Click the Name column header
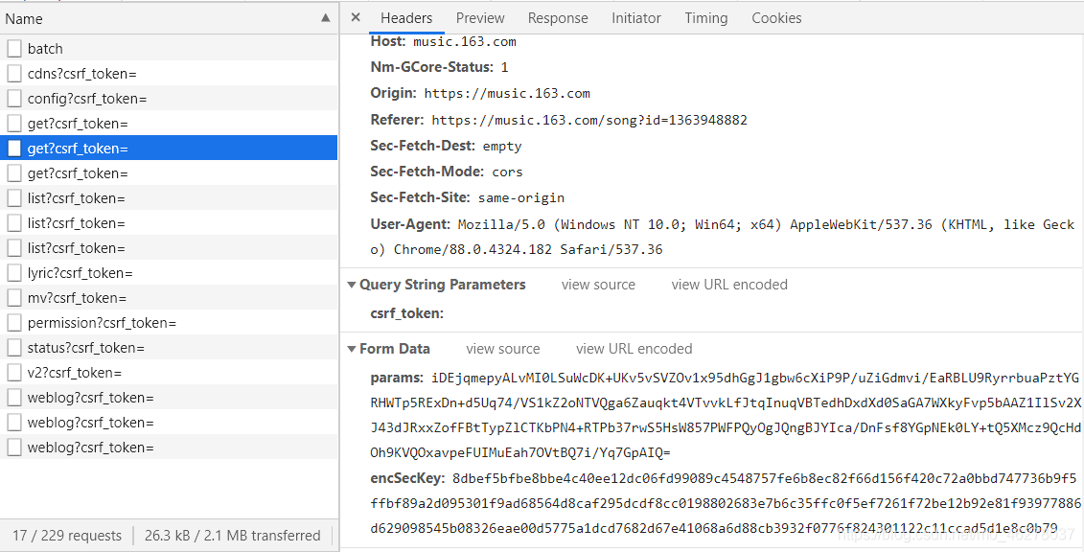This screenshot has width=1084, height=552. (x=169, y=18)
